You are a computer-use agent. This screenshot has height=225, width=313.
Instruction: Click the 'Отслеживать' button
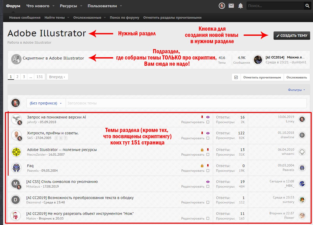(x=297, y=77)
